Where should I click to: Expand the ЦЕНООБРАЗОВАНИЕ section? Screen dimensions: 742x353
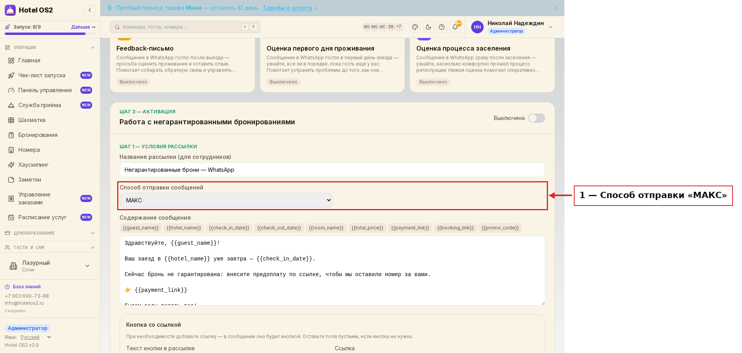pos(50,233)
